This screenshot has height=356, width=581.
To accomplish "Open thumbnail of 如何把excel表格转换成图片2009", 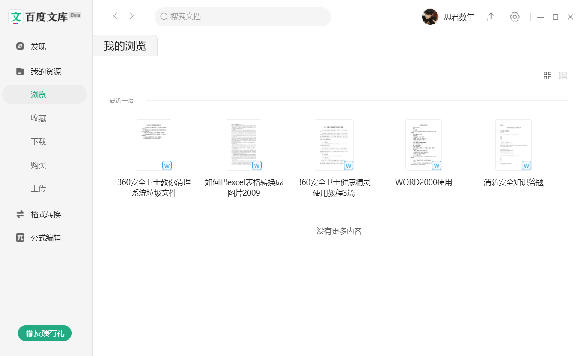I will click(x=244, y=145).
